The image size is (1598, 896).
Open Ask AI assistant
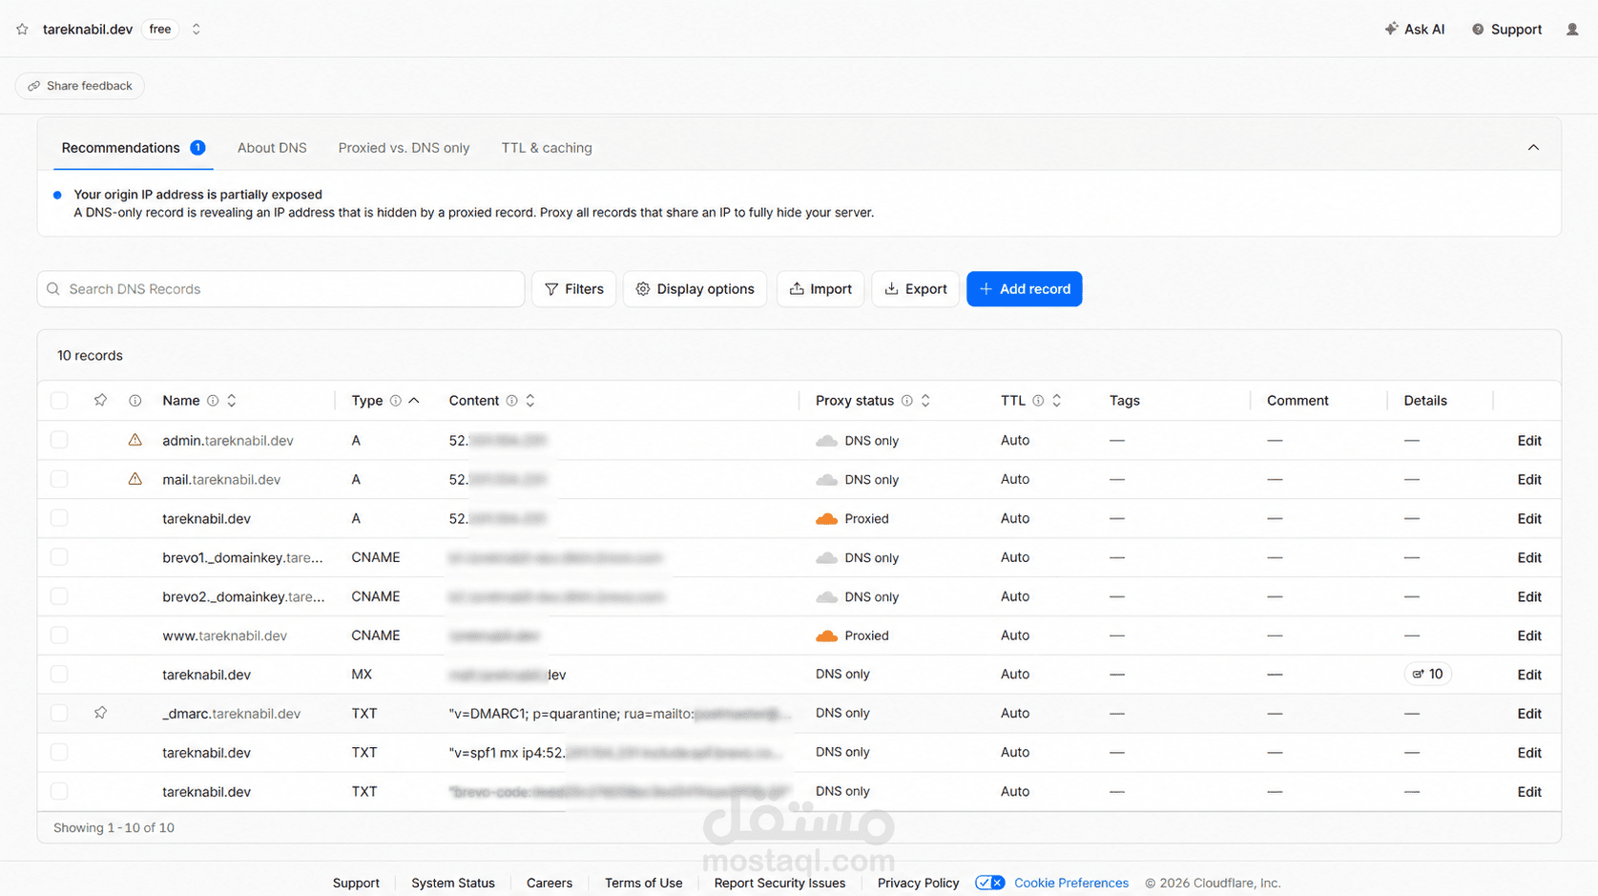(x=1415, y=30)
